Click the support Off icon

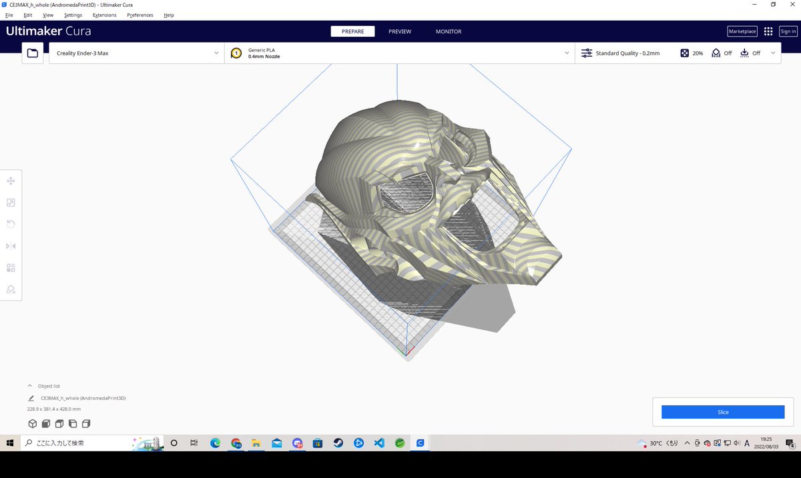716,53
